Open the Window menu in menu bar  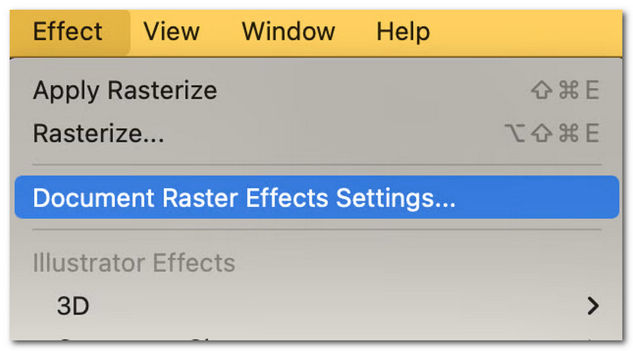pyautogui.click(x=288, y=32)
